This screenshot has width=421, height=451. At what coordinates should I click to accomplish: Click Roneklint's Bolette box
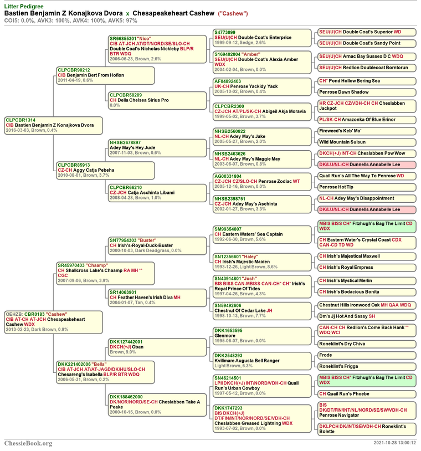click(x=367, y=429)
